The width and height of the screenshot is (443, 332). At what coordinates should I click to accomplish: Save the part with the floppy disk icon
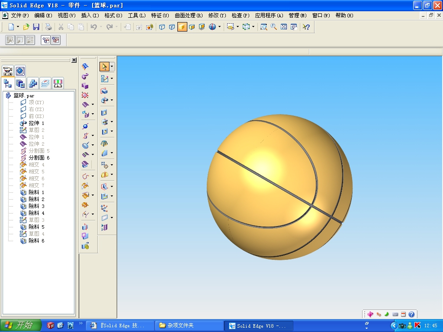(36, 27)
